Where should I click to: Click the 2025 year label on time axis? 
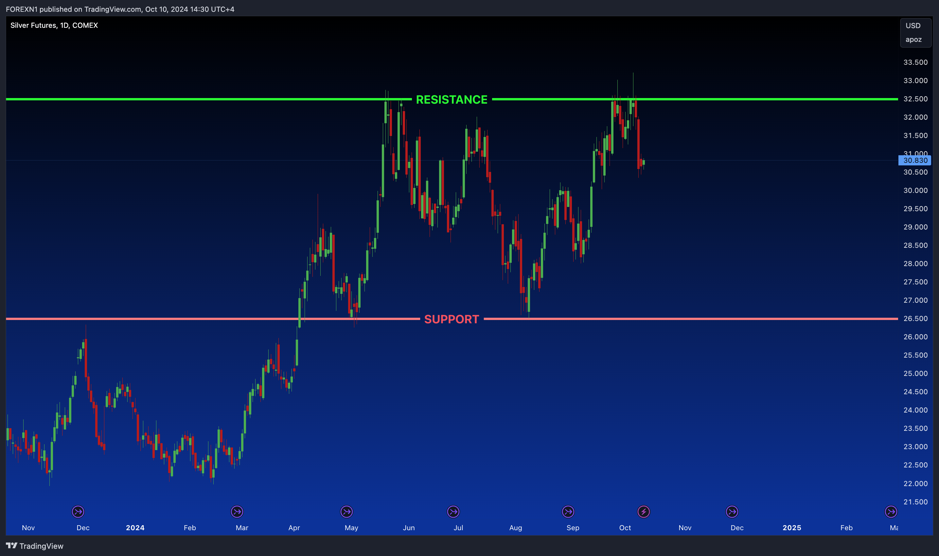[792, 528]
